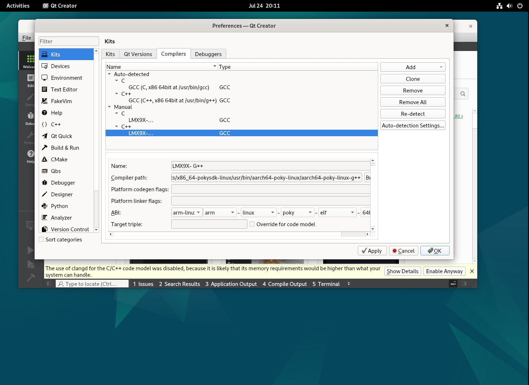Open the Environment category icon
This screenshot has height=385, width=529.
(x=44, y=78)
